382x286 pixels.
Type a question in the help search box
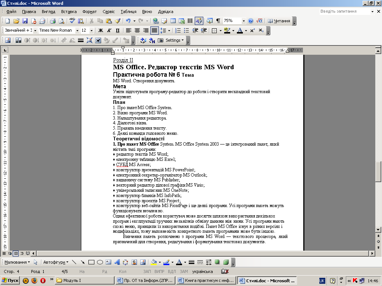click(x=345, y=12)
